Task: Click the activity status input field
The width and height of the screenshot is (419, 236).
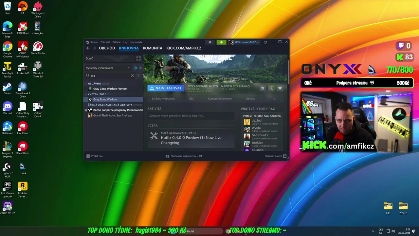Action: coord(191,116)
